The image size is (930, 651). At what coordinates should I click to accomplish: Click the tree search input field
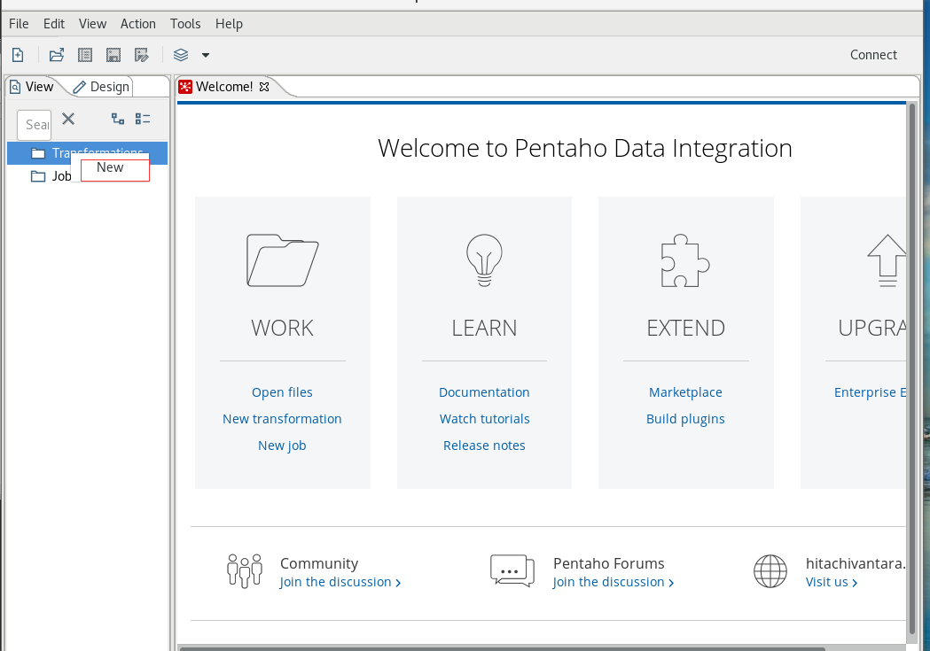(x=35, y=124)
